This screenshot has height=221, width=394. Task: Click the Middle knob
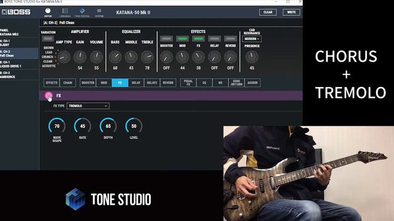coord(131,57)
